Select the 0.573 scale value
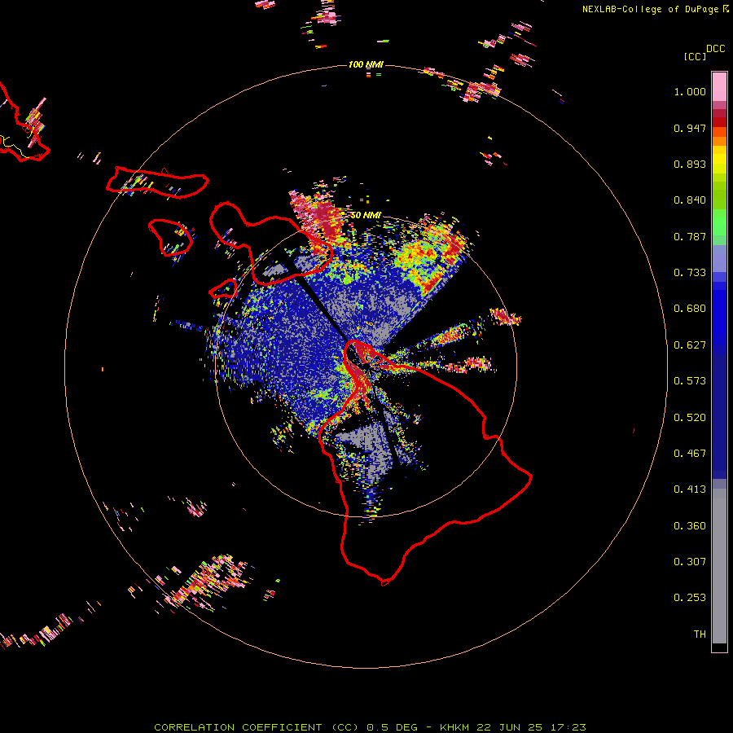Viewport: 733px width, 733px height. 690,381
